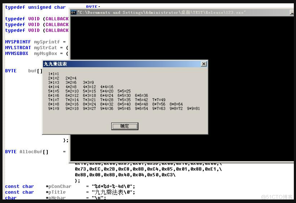The width and height of the screenshot is (296, 203).
Task: Click the 7*6=42 entry
Action: coord(141,100)
